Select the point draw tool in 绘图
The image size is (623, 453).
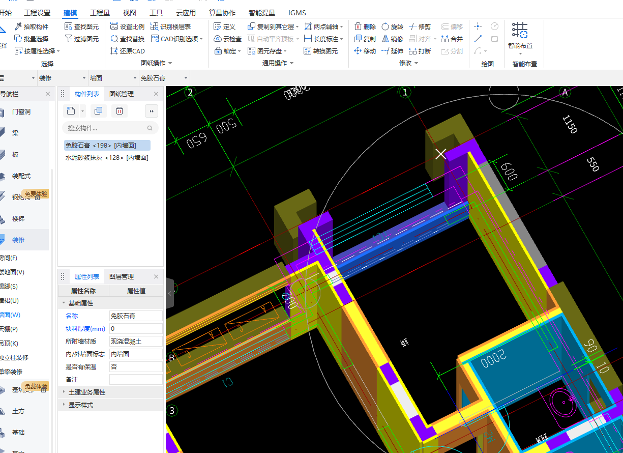[478, 26]
